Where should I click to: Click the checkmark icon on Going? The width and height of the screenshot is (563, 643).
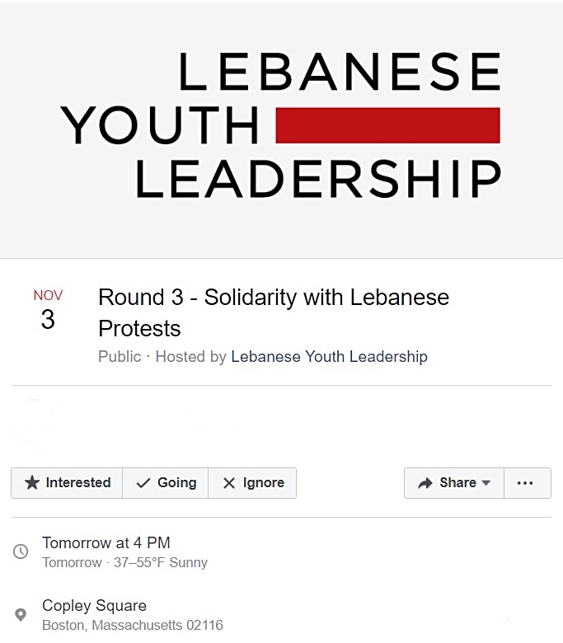[143, 483]
